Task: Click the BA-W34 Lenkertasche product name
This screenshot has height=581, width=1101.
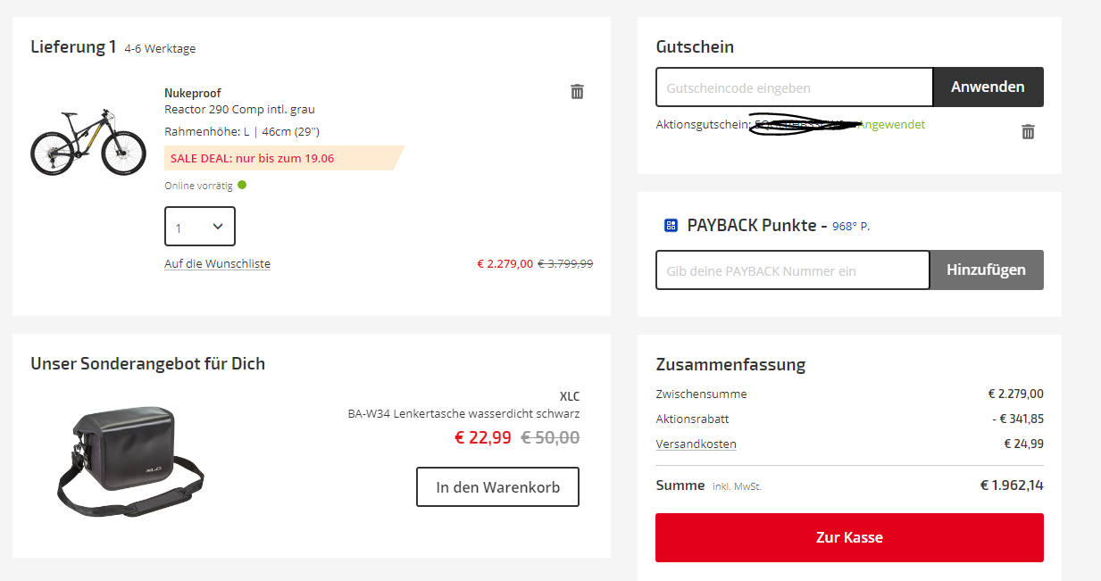Action: coord(463,414)
